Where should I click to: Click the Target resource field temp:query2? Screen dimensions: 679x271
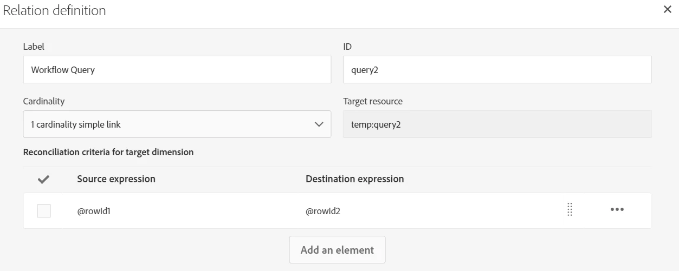point(497,124)
